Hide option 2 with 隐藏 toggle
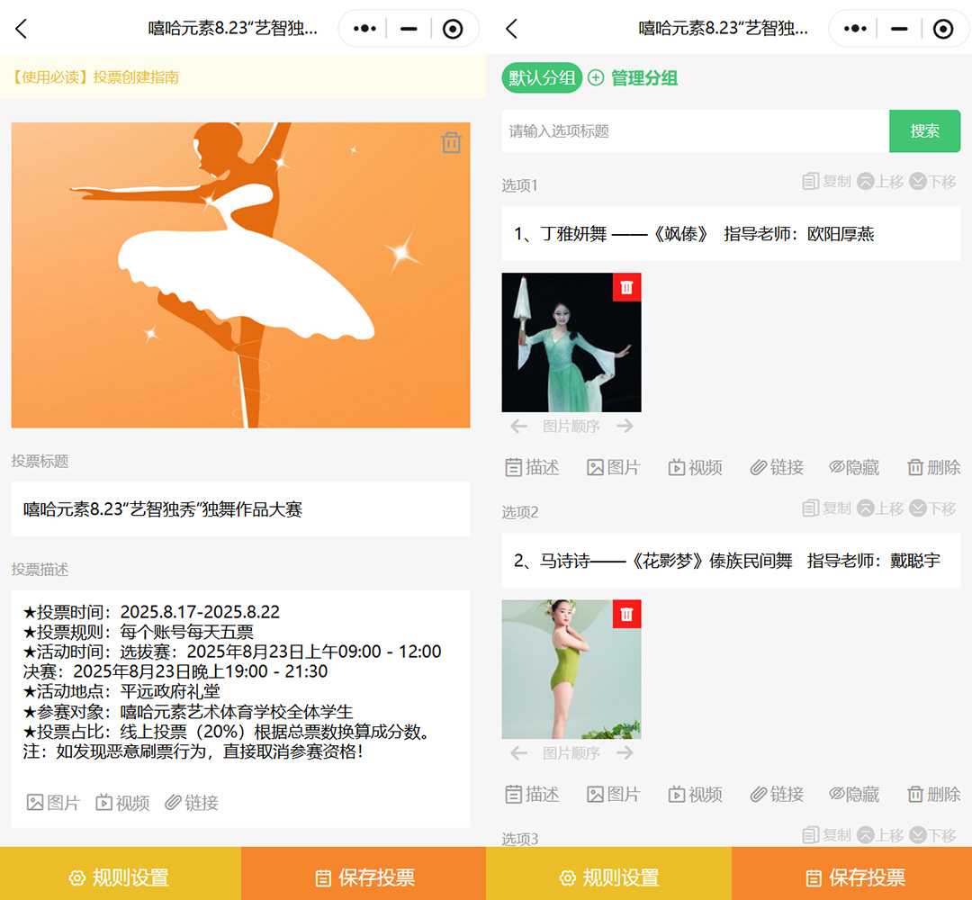 (853, 794)
